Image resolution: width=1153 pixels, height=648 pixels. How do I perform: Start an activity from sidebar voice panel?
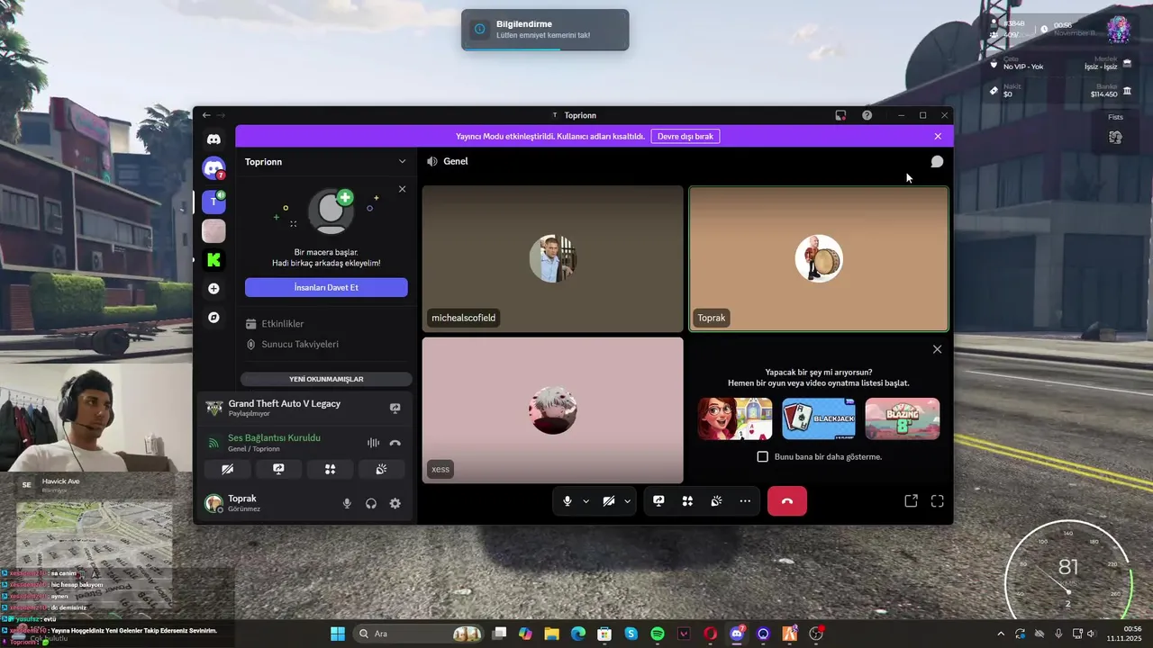[330, 469]
